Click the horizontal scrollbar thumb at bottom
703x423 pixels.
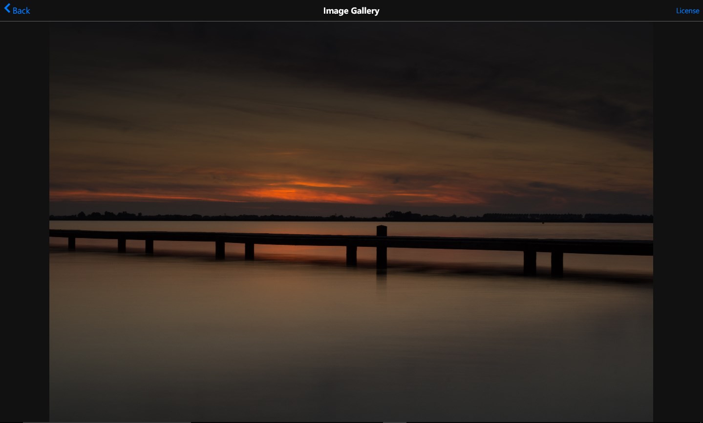[107, 422]
